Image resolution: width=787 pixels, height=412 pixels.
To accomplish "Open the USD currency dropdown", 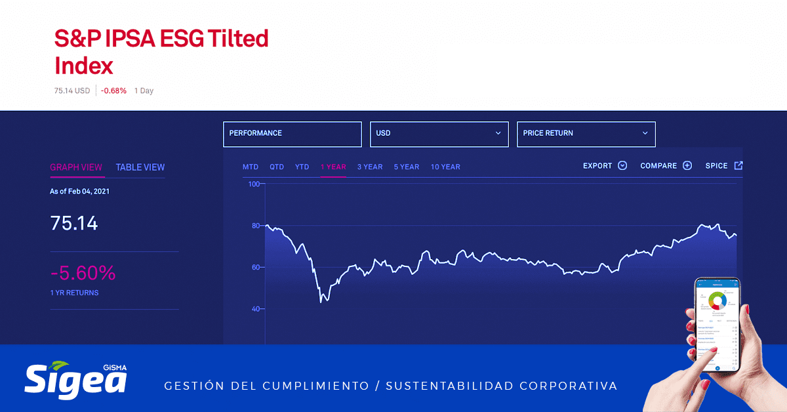I will [x=439, y=134].
